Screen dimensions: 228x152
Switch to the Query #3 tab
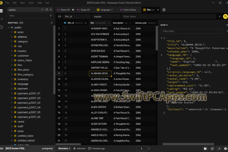[x=85, y=10]
